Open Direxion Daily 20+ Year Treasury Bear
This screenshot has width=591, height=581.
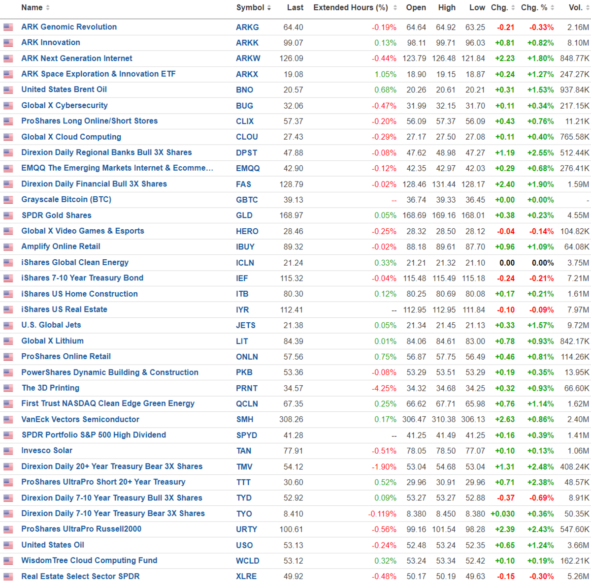(x=112, y=466)
